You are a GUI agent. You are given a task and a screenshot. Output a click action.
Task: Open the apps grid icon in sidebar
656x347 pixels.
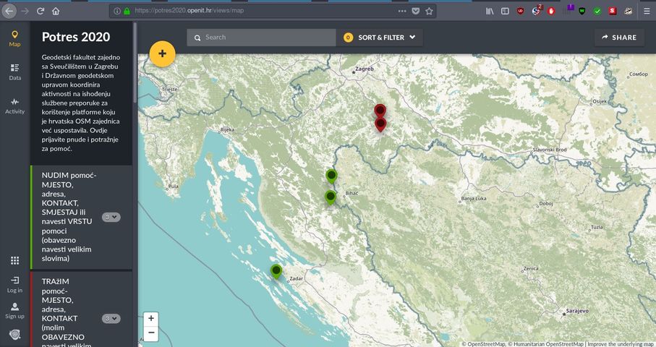(x=14, y=260)
